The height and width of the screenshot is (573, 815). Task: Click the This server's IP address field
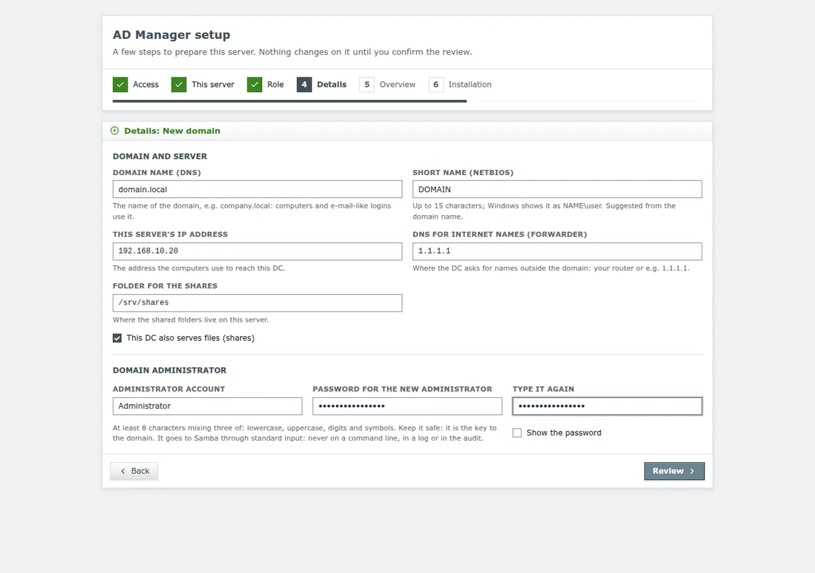point(257,251)
